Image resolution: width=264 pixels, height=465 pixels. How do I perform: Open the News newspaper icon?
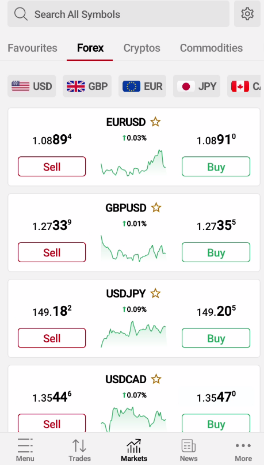coord(189,446)
